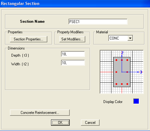The image size is (150, 131).
Task: Click the Depth (t3) input field
Action: point(73,54)
